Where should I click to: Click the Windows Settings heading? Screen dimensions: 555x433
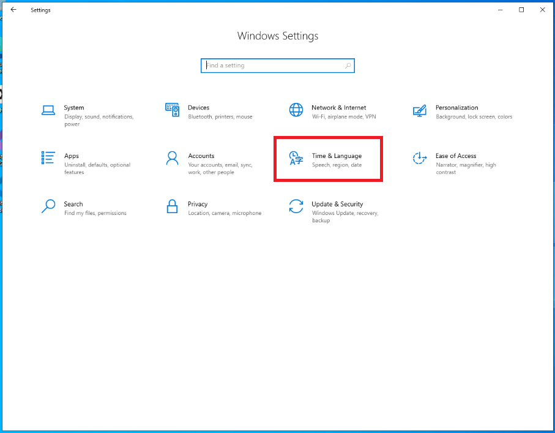tap(278, 36)
